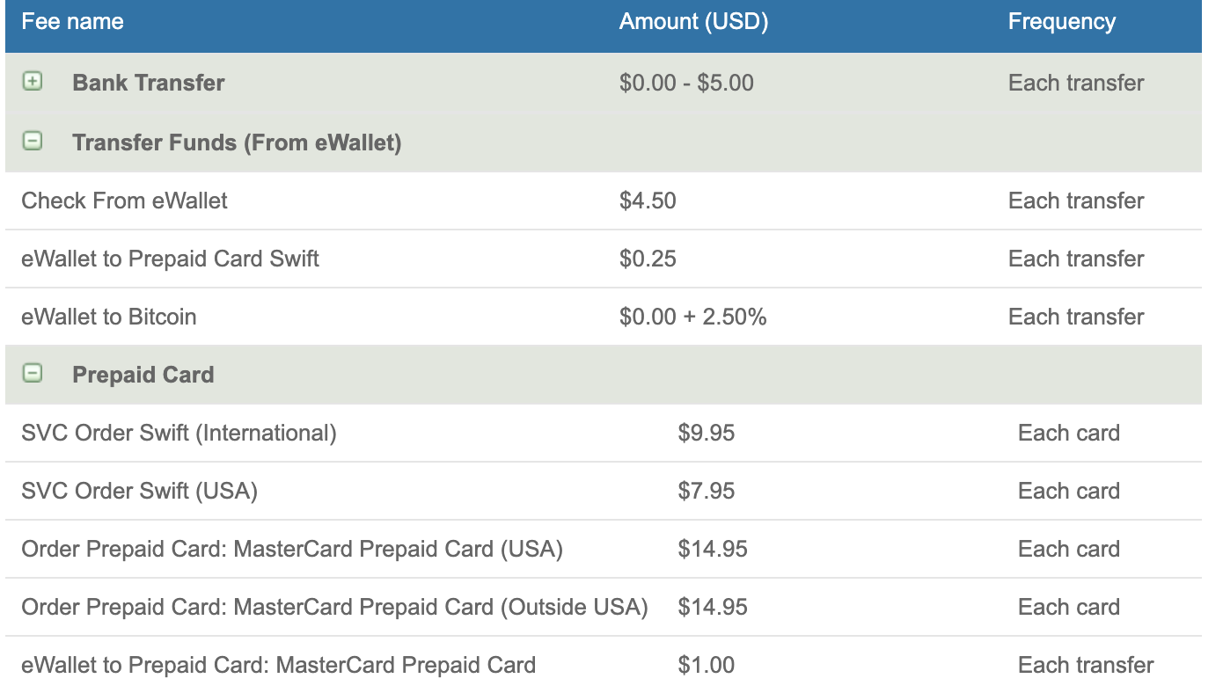Select SVC Order Swift (USA) row
This screenshot has height=693, width=1223.
(x=139, y=491)
